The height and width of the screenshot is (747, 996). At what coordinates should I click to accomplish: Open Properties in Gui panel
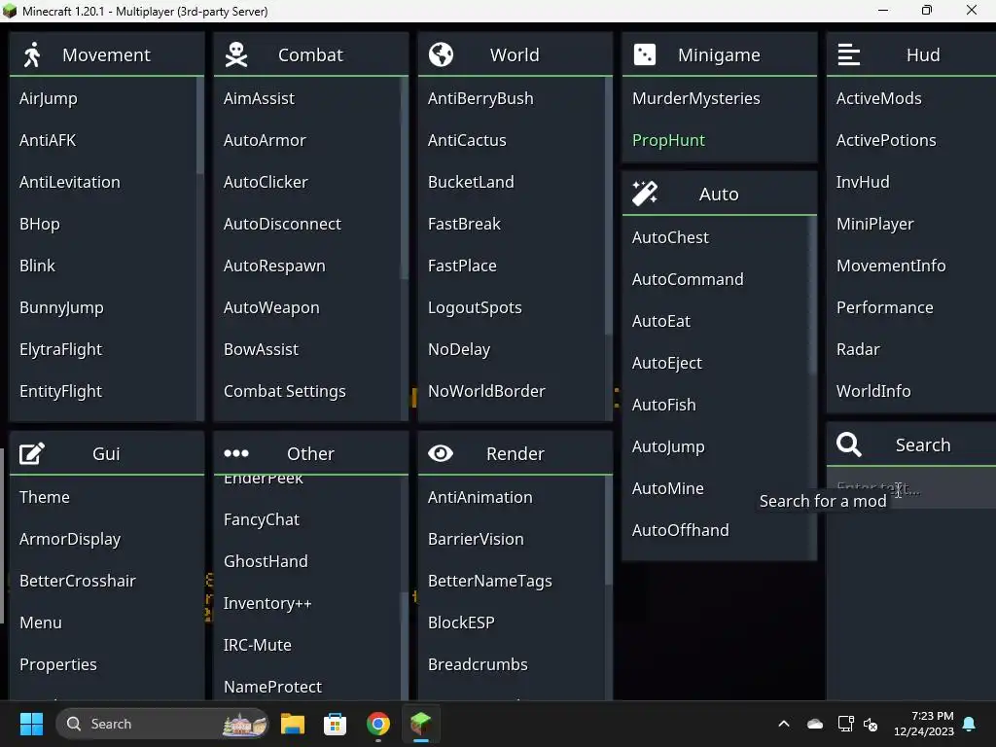tap(107, 664)
